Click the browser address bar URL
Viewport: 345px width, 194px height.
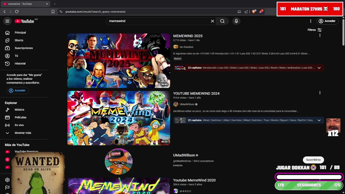click(95, 12)
